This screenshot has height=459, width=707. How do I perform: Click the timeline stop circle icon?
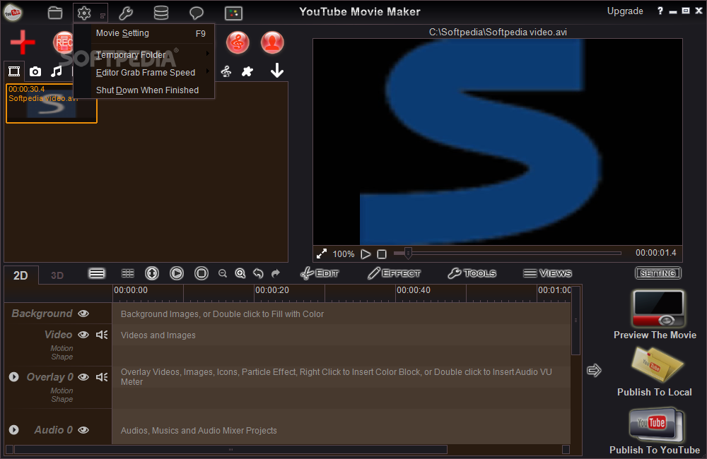(201, 273)
